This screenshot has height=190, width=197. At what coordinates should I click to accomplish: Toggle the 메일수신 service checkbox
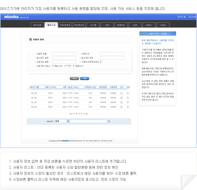[74, 66]
